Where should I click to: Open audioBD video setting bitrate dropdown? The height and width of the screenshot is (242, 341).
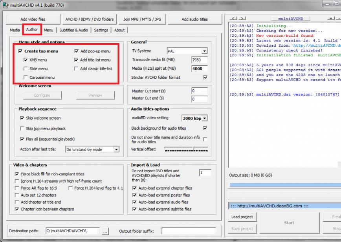click(204, 118)
